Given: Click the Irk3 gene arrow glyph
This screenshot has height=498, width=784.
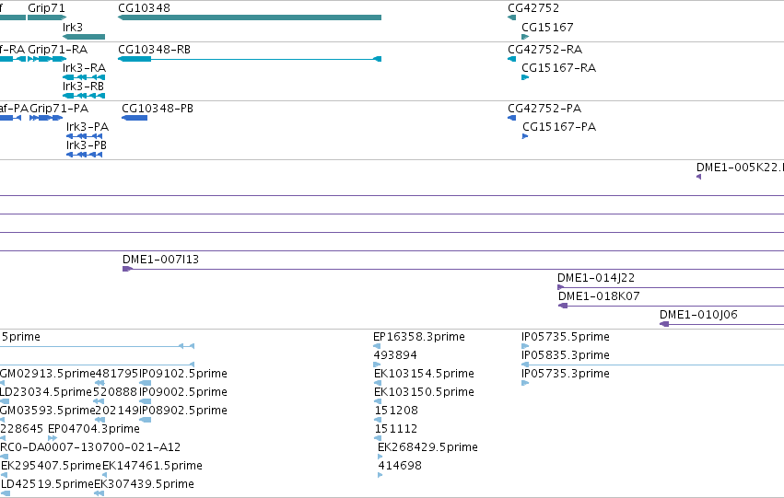Looking at the screenshot, I should tap(84, 37).
